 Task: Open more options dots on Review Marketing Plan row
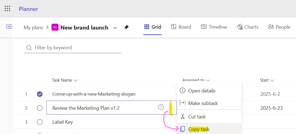click(171, 108)
